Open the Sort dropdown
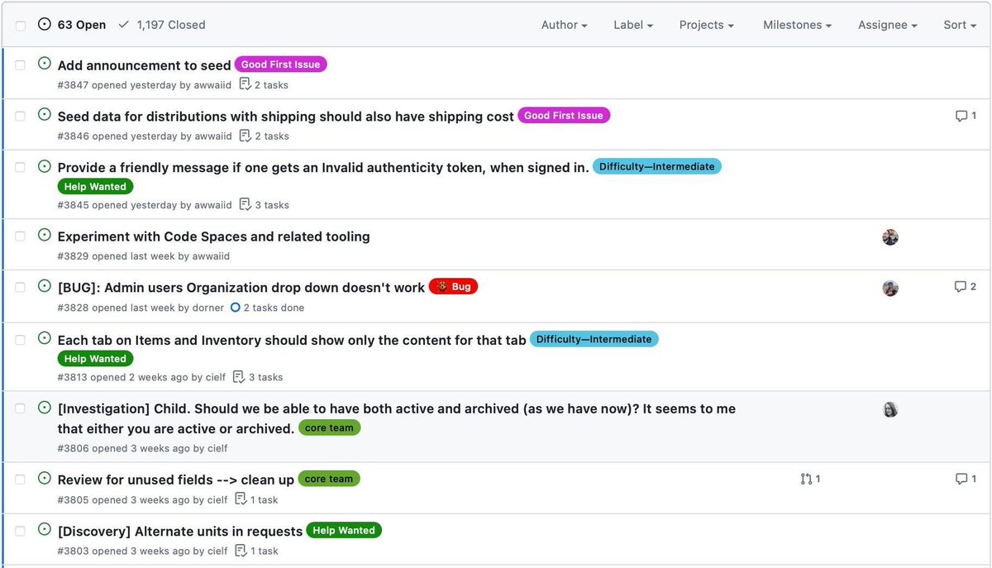Image resolution: width=992 pixels, height=568 pixels. point(958,25)
